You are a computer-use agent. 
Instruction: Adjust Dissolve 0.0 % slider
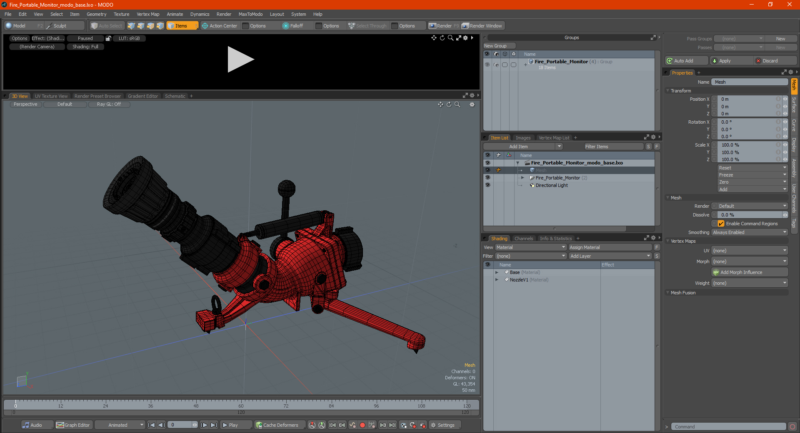(x=750, y=215)
